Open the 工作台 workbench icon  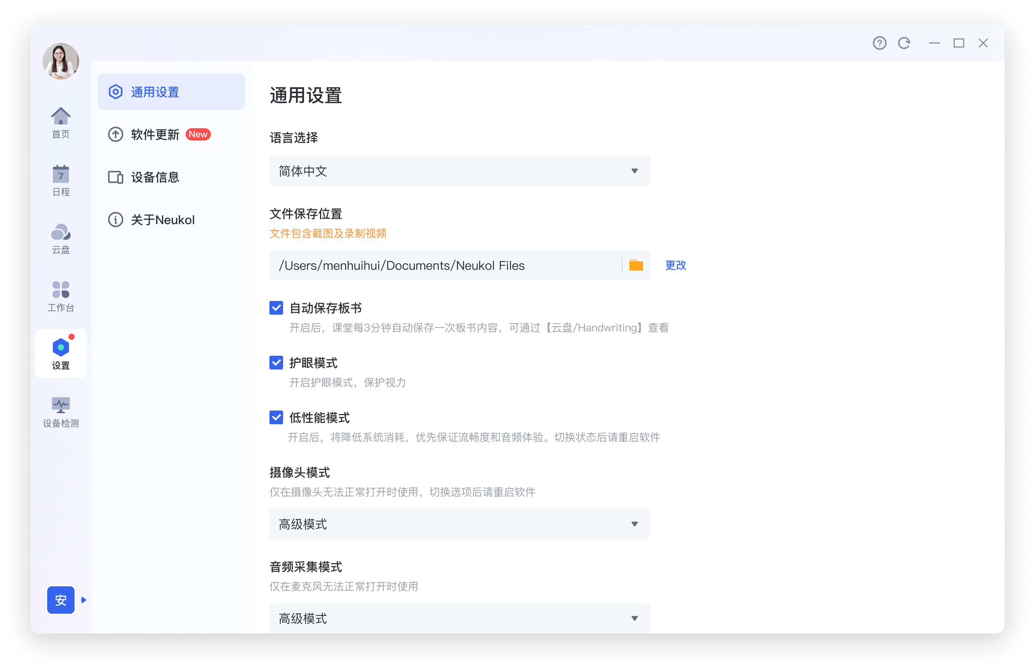(61, 289)
